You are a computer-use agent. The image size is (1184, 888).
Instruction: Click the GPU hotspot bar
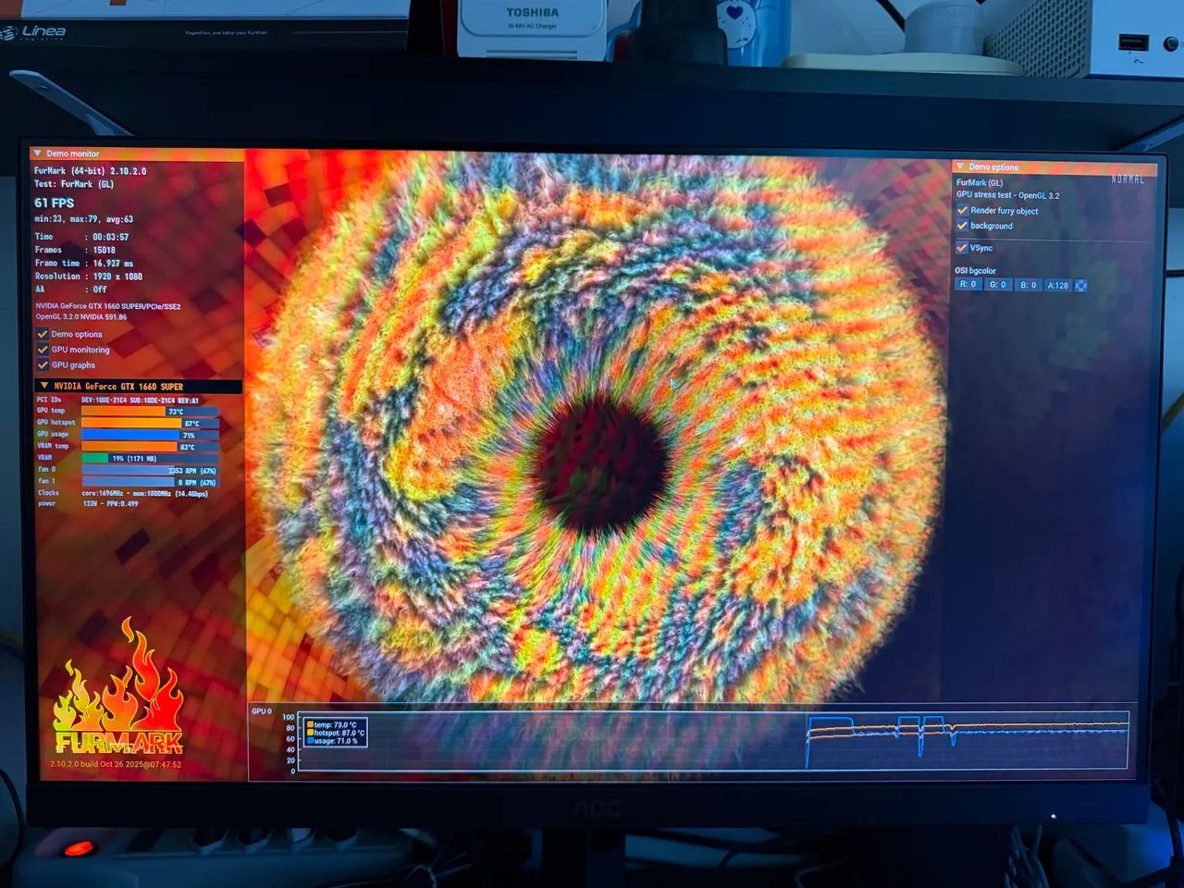tap(150, 423)
